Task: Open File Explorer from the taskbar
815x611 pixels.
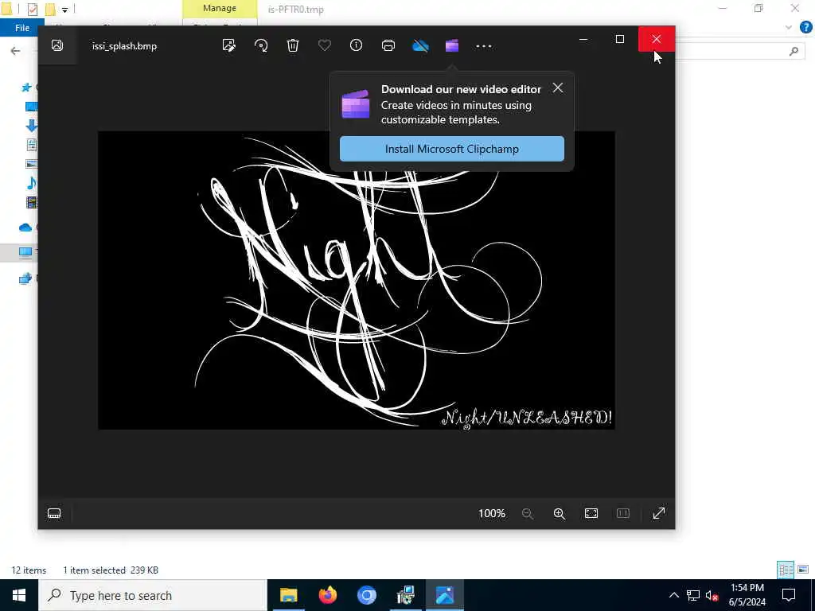Action: (288, 595)
